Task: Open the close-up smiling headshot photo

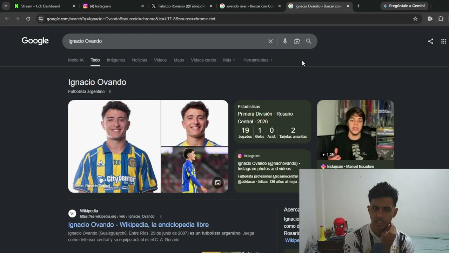Action: point(195,123)
